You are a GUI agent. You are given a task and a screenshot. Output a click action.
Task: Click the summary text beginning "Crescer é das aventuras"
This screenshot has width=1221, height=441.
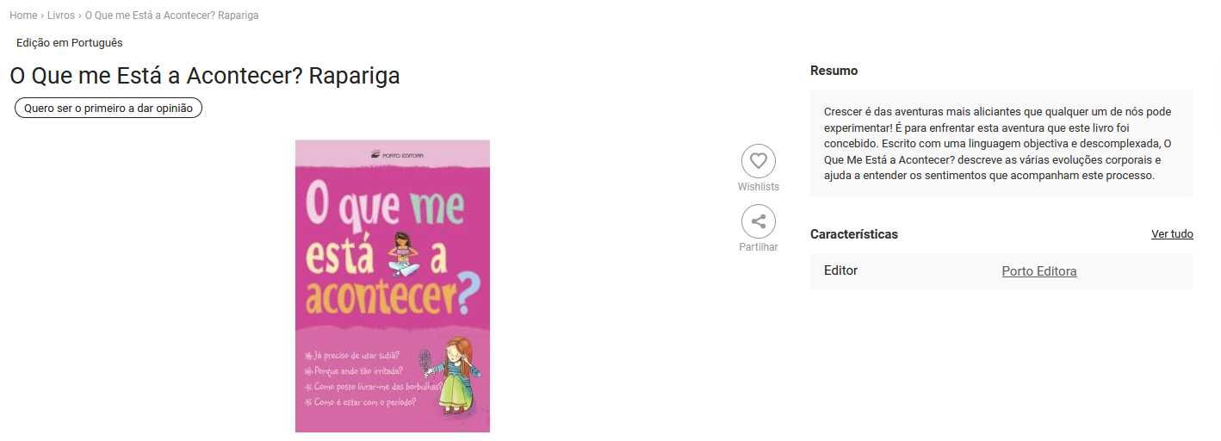click(998, 144)
